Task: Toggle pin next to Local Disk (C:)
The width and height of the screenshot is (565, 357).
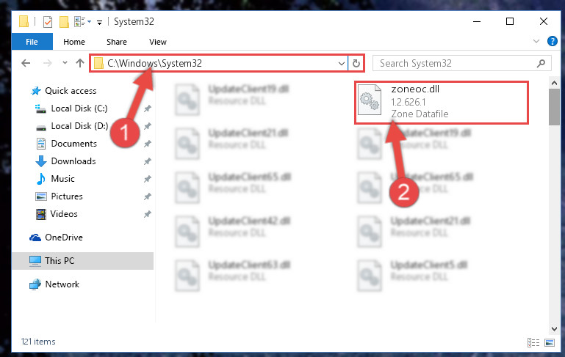Action: click(148, 108)
